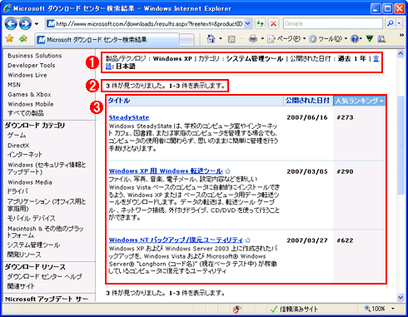Open the SteadyState download link
Screen dimensions: 408x317
pos(129,117)
